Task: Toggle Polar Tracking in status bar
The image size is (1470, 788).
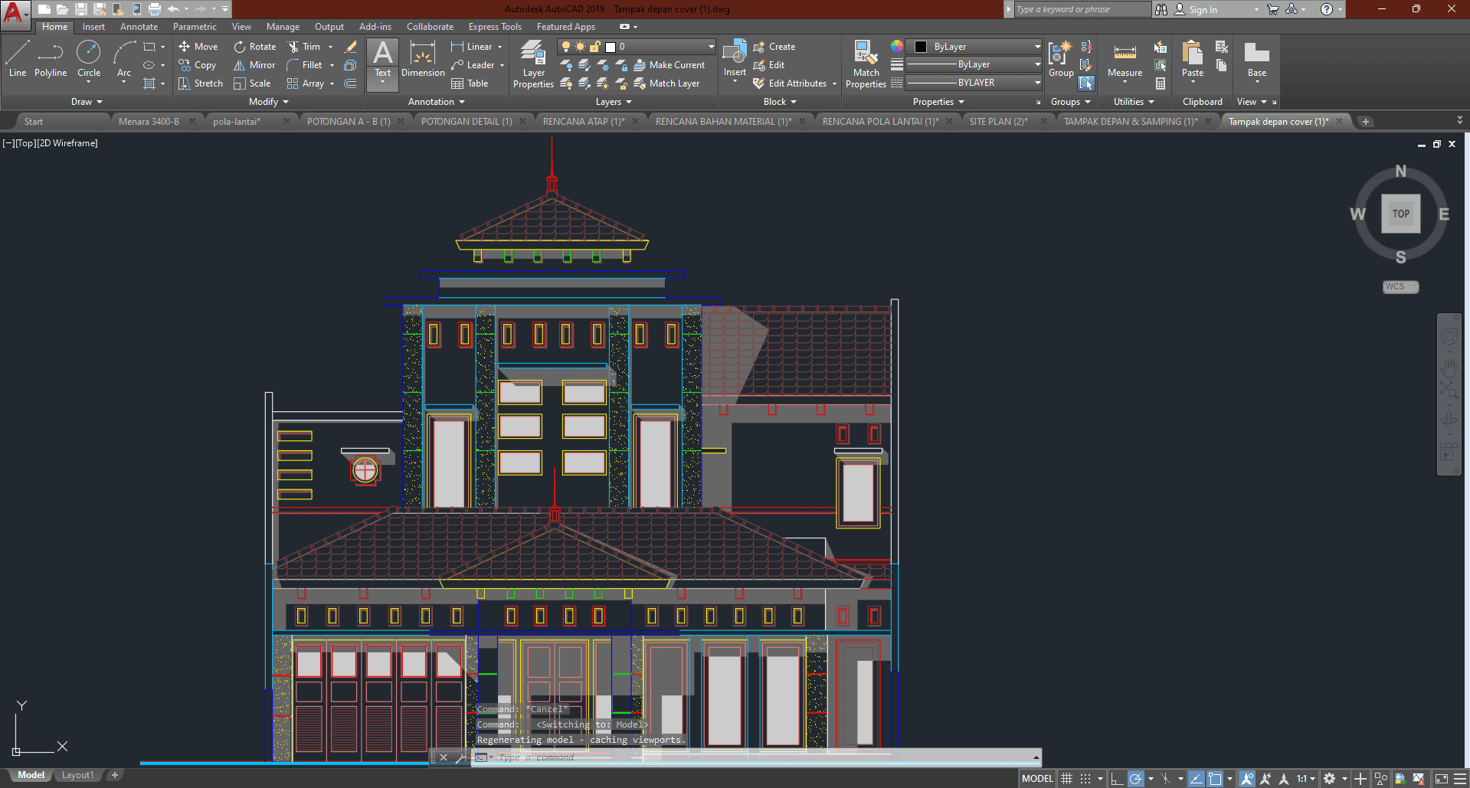Action: (x=1136, y=779)
